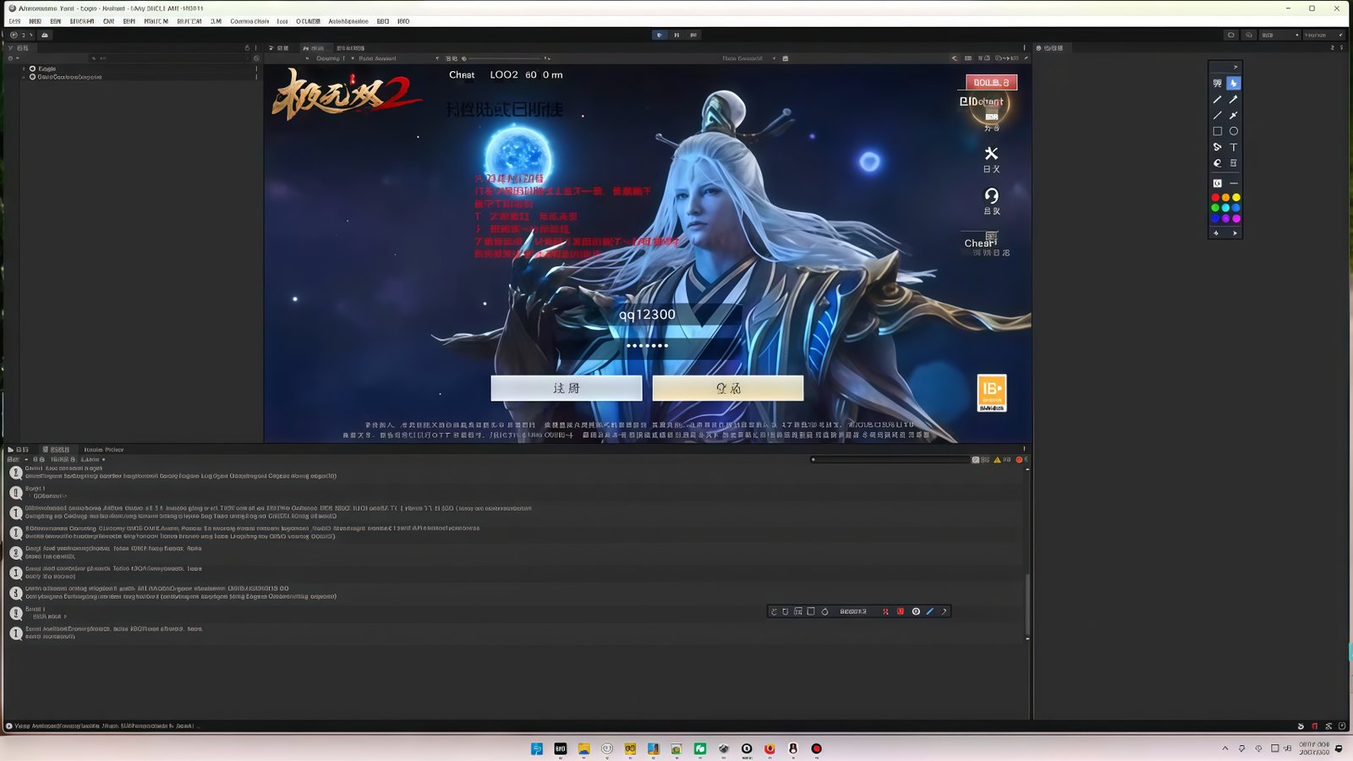1353x761 pixels.
Task: Choose the red color swatch
Action: (x=1215, y=197)
